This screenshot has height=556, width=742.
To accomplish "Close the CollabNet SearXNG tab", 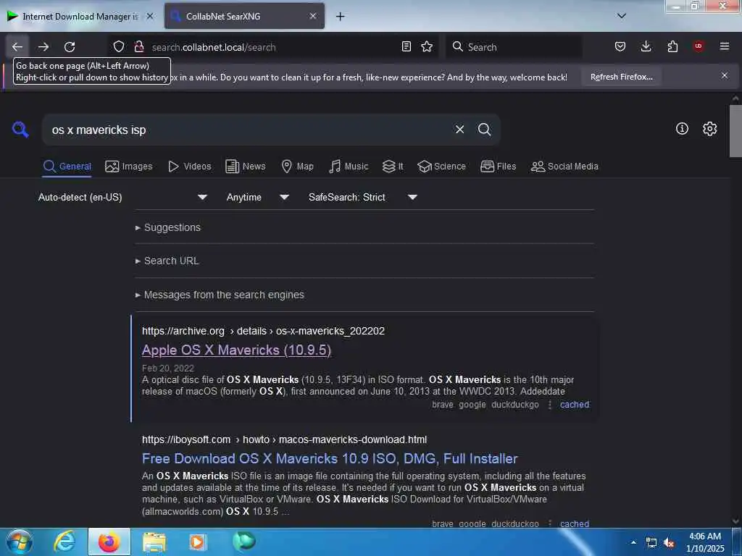I will pos(313,16).
